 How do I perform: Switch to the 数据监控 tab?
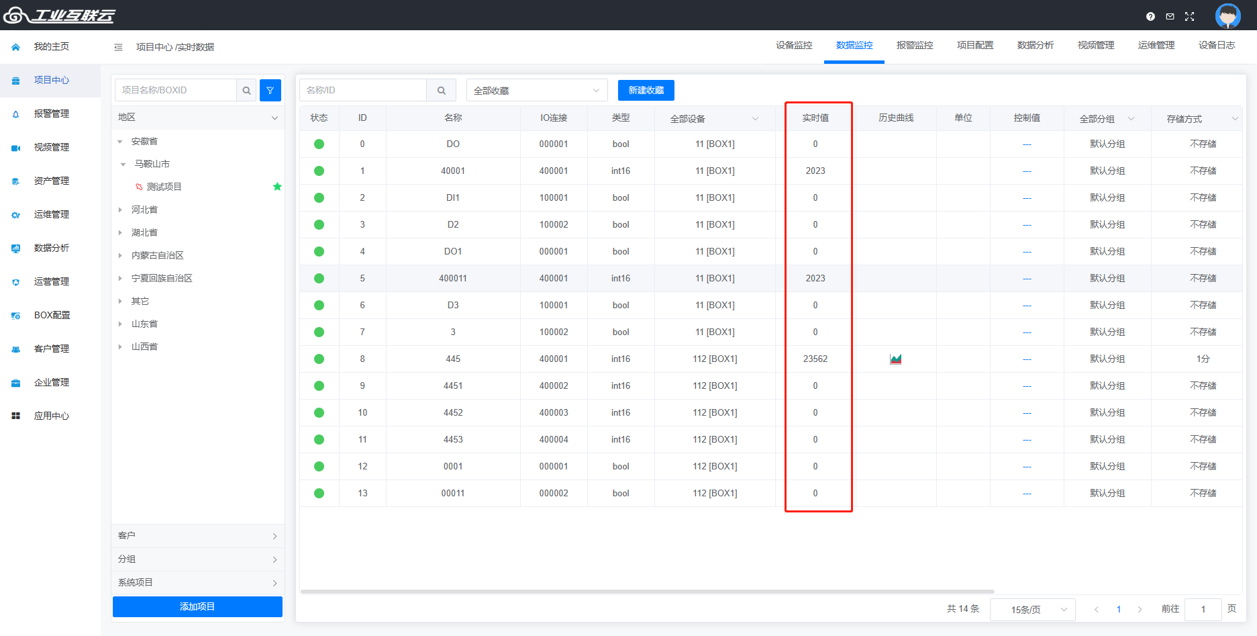click(854, 46)
